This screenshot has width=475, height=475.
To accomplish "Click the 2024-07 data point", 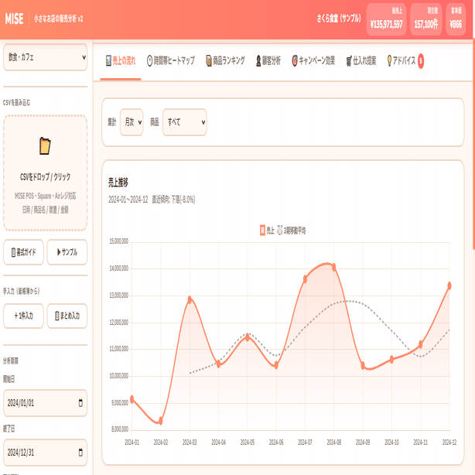I will click(x=305, y=279).
